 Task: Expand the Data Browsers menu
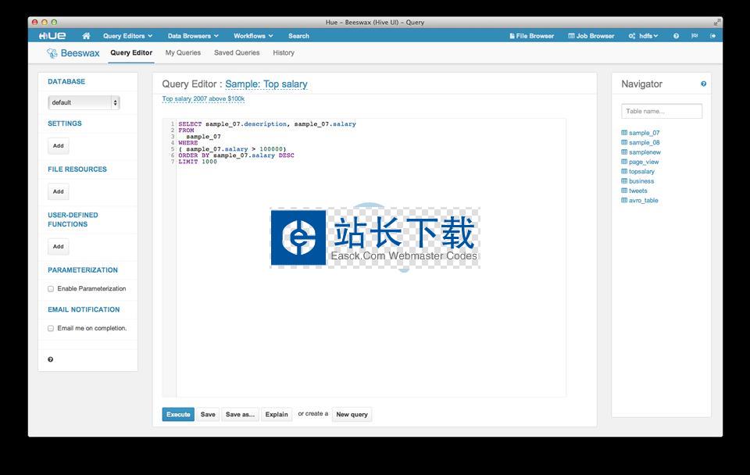[193, 36]
